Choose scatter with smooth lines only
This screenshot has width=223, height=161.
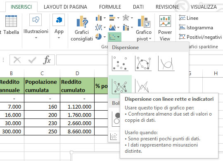(166, 64)
